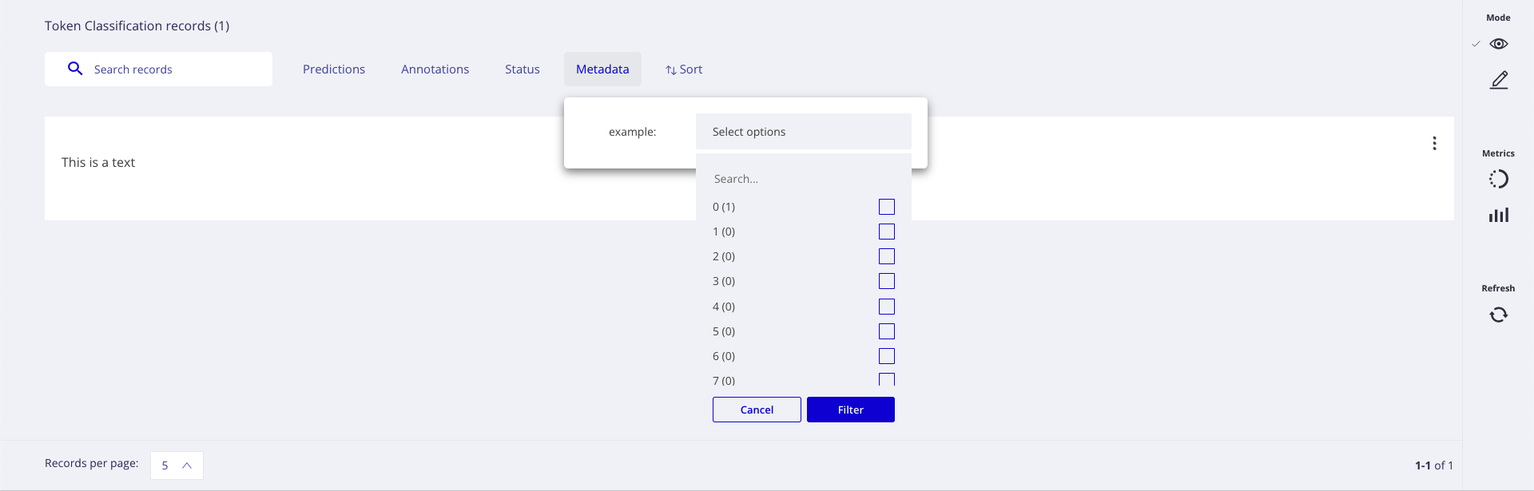
Task: Enable the checkbox for value 3 (0)
Action: (887, 281)
